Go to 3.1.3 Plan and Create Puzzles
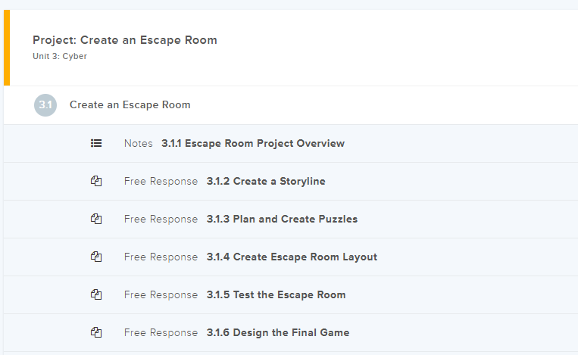 282,219
